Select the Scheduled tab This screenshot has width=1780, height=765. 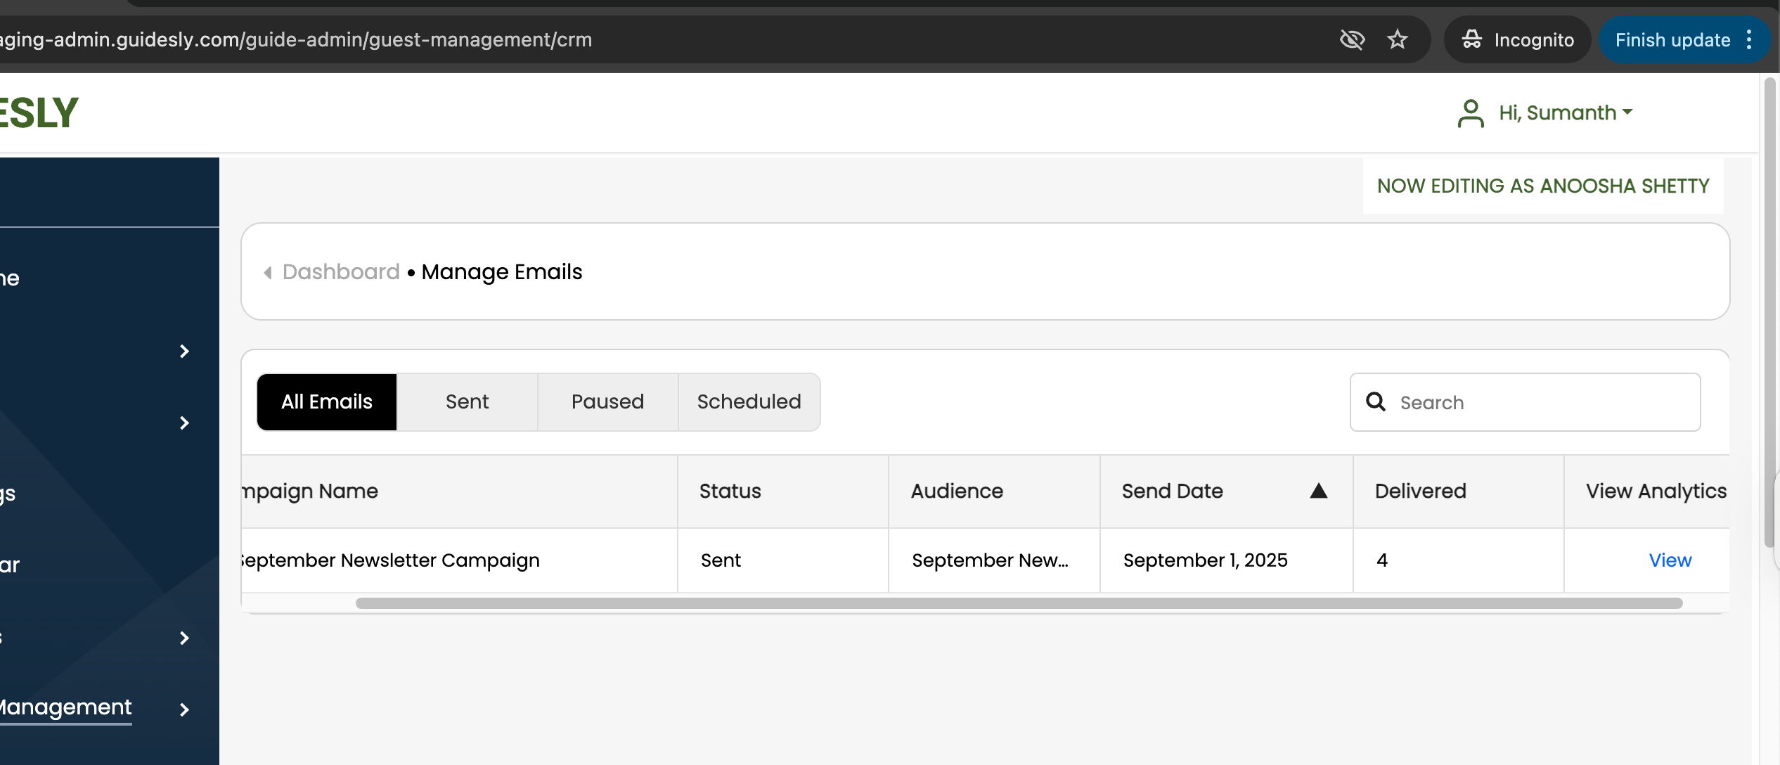[749, 401]
